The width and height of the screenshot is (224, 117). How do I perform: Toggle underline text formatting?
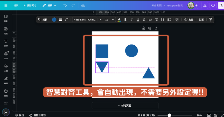click(138, 20)
